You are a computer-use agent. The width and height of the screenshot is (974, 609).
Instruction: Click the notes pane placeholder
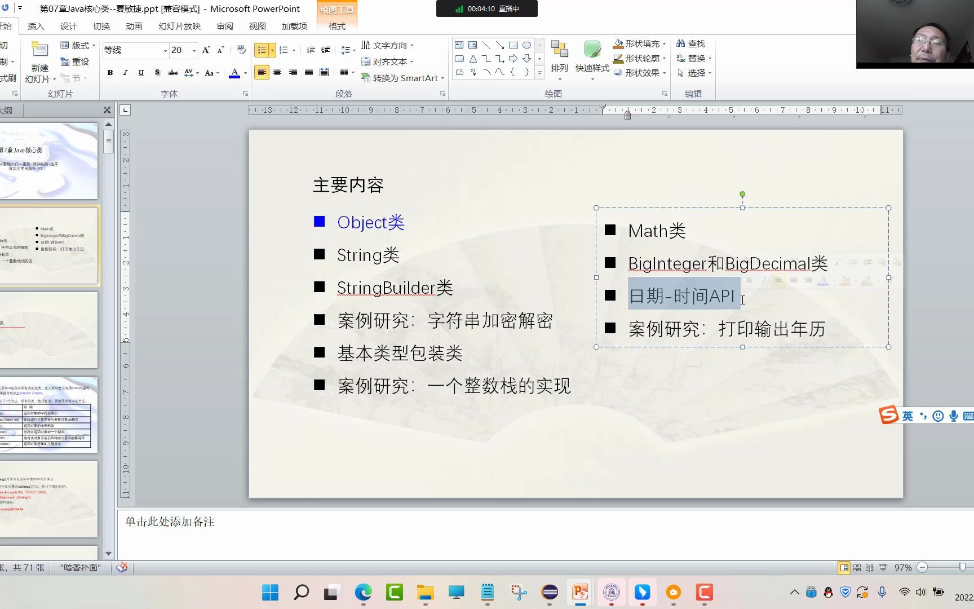[169, 522]
